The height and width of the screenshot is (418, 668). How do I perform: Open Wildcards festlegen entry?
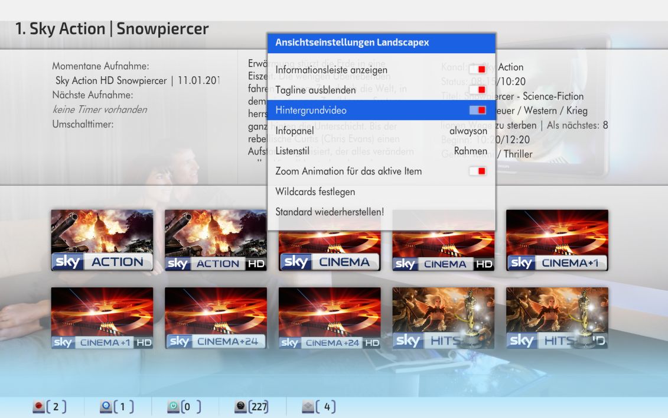click(x=315, y=192)
